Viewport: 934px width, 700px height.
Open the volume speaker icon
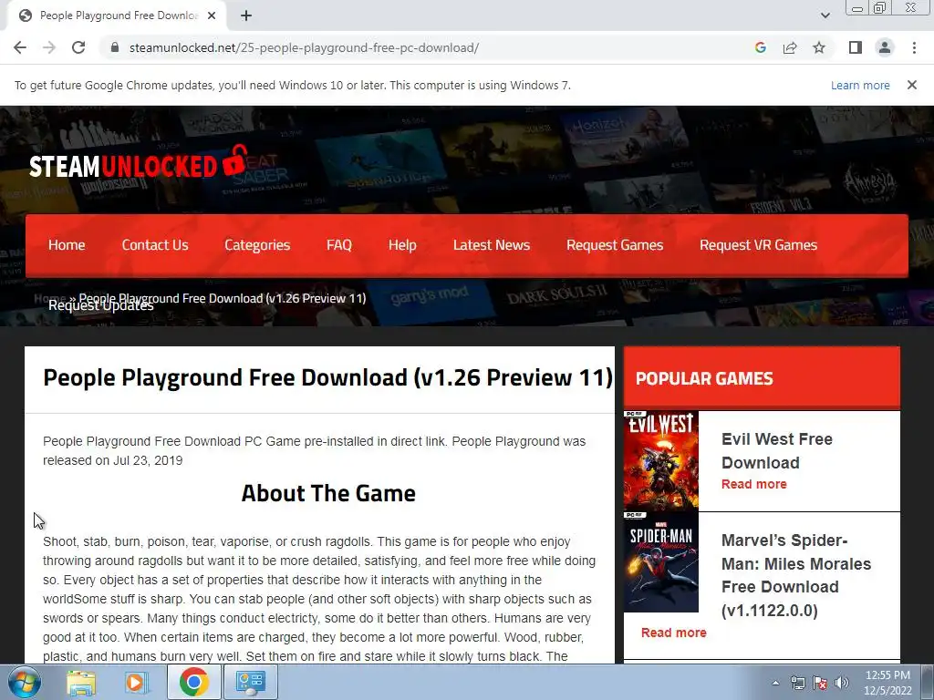[842, 683]
